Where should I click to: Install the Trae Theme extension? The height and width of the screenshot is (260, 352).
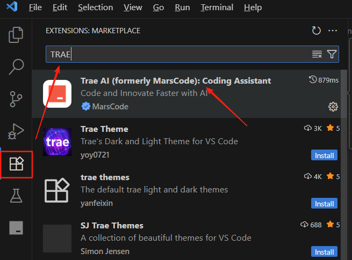[x=324, y=155]
